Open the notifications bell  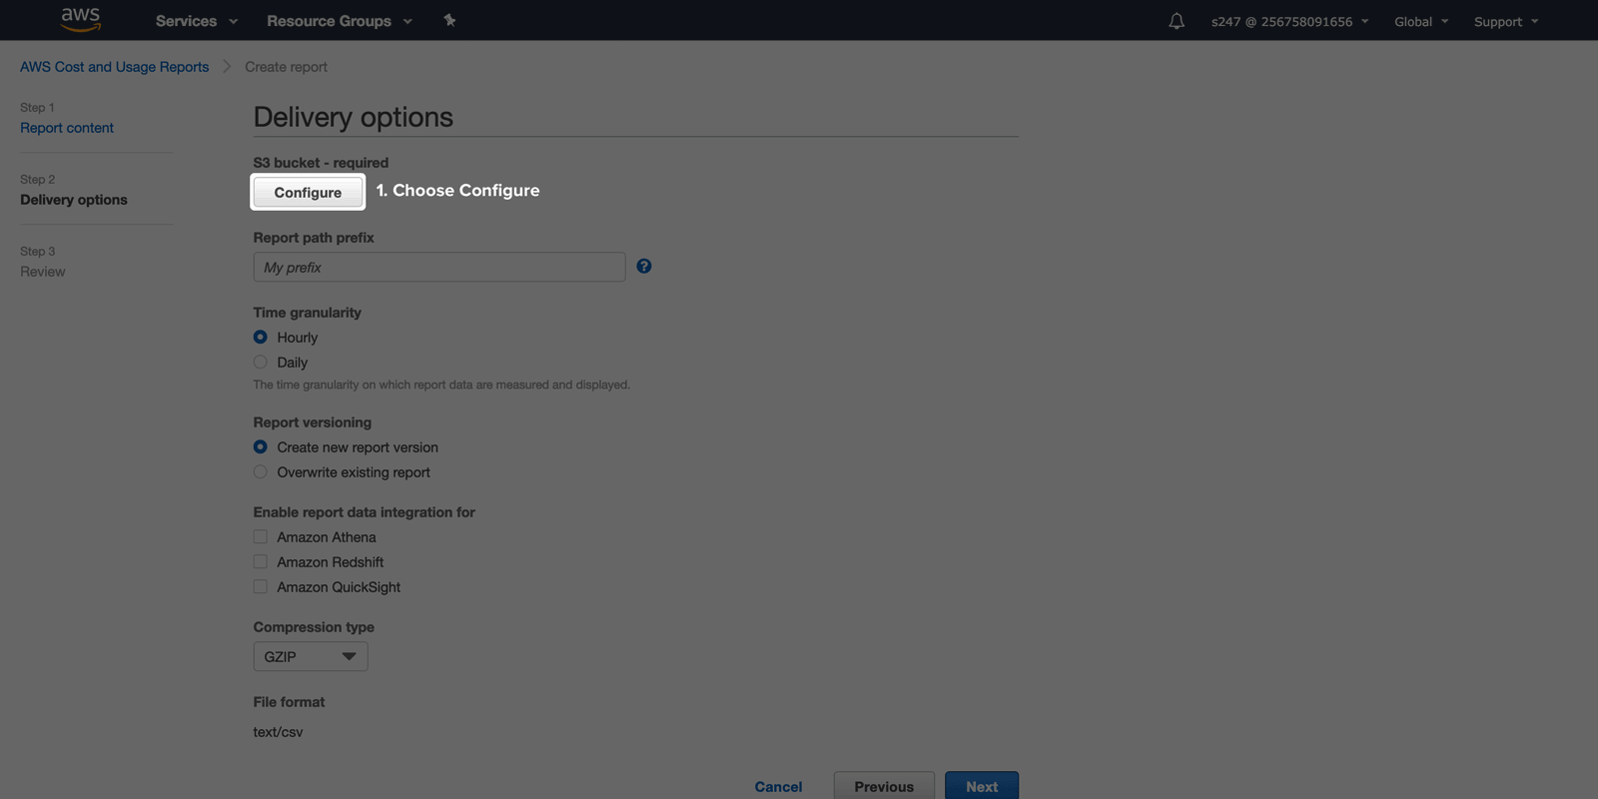tap(1177, 21)
